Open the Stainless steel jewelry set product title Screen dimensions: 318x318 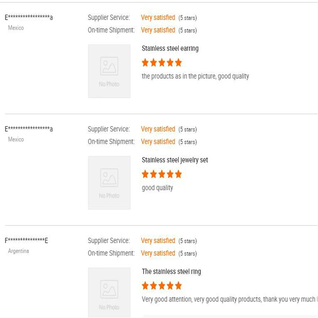[x=175, y=160]
